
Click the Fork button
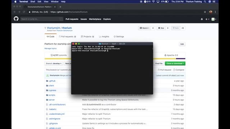176,28
